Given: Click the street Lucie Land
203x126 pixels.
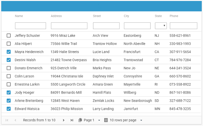Looking at the screenshot, I should click(101, 52).
